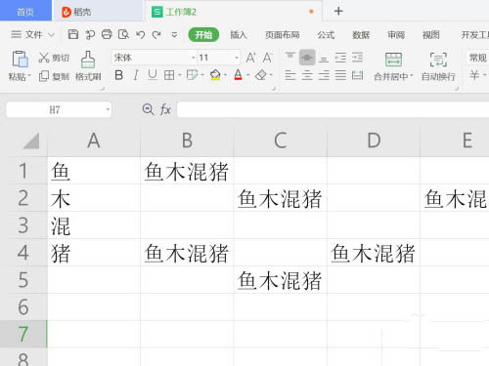The height and width of the screenshot is (366, 489).
Task: Cut selection with the scissors icon
Action: [54, 58]
